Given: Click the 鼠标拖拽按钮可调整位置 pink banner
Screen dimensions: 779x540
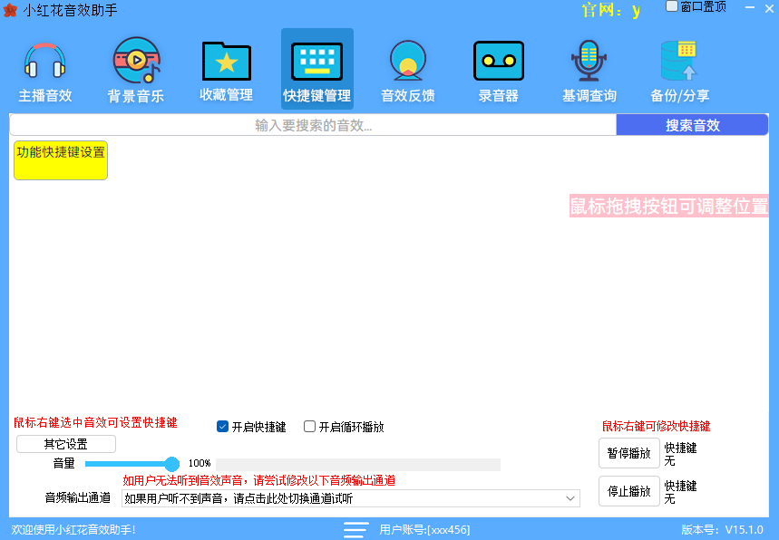Looking at the screenshot, I should pyautogui.click(x=668, y=206).
